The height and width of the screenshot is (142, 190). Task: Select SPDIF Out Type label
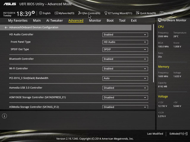tap(20, 49)
